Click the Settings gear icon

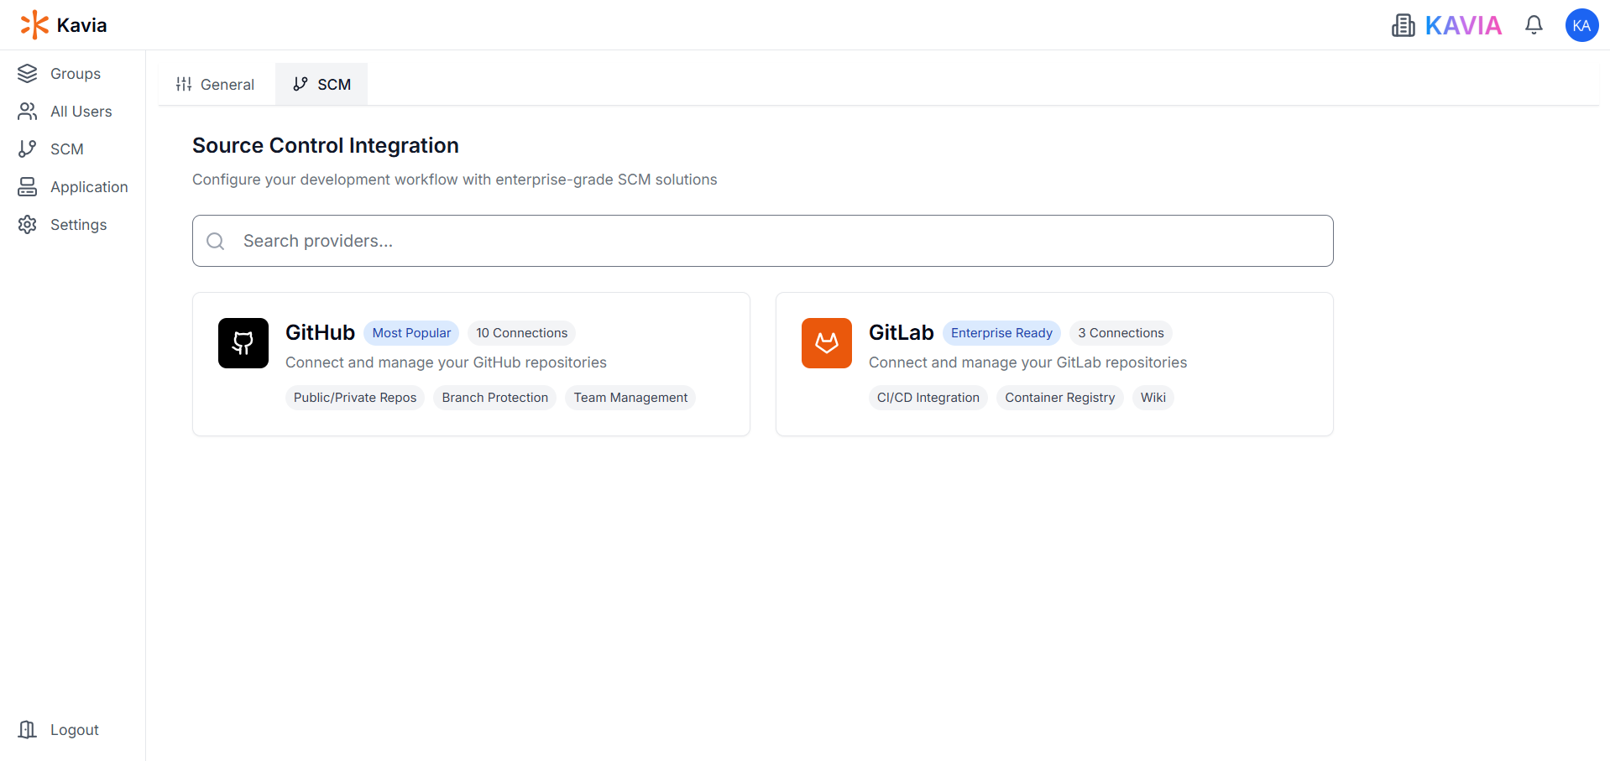pyautogui.click(x=28, y=225)
